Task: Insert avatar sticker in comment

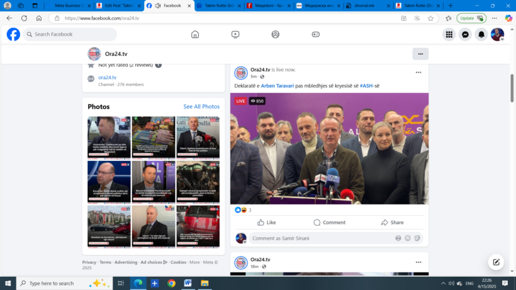Action: pyautogui.click(x=398, y=238)
